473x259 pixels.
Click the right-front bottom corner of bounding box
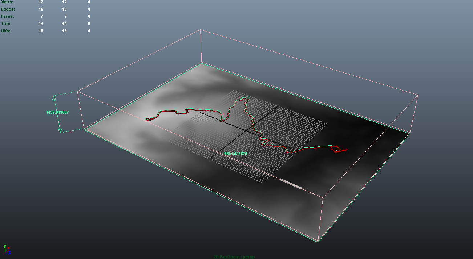coord(318,241)
